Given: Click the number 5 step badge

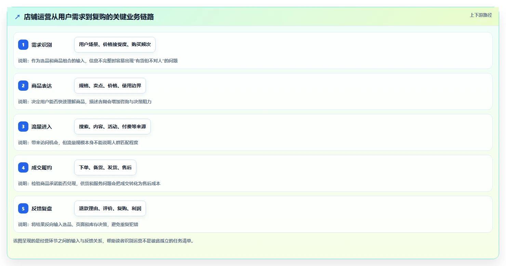Looking at the screenshot, I should [23, 208].
